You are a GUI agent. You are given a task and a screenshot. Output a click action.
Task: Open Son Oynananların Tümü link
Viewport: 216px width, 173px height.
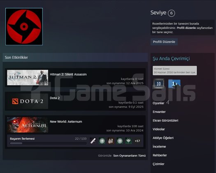click(x=129, y=156)
